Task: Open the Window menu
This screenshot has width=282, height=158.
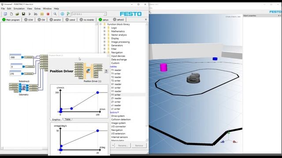Action: [x=47, y=9]
